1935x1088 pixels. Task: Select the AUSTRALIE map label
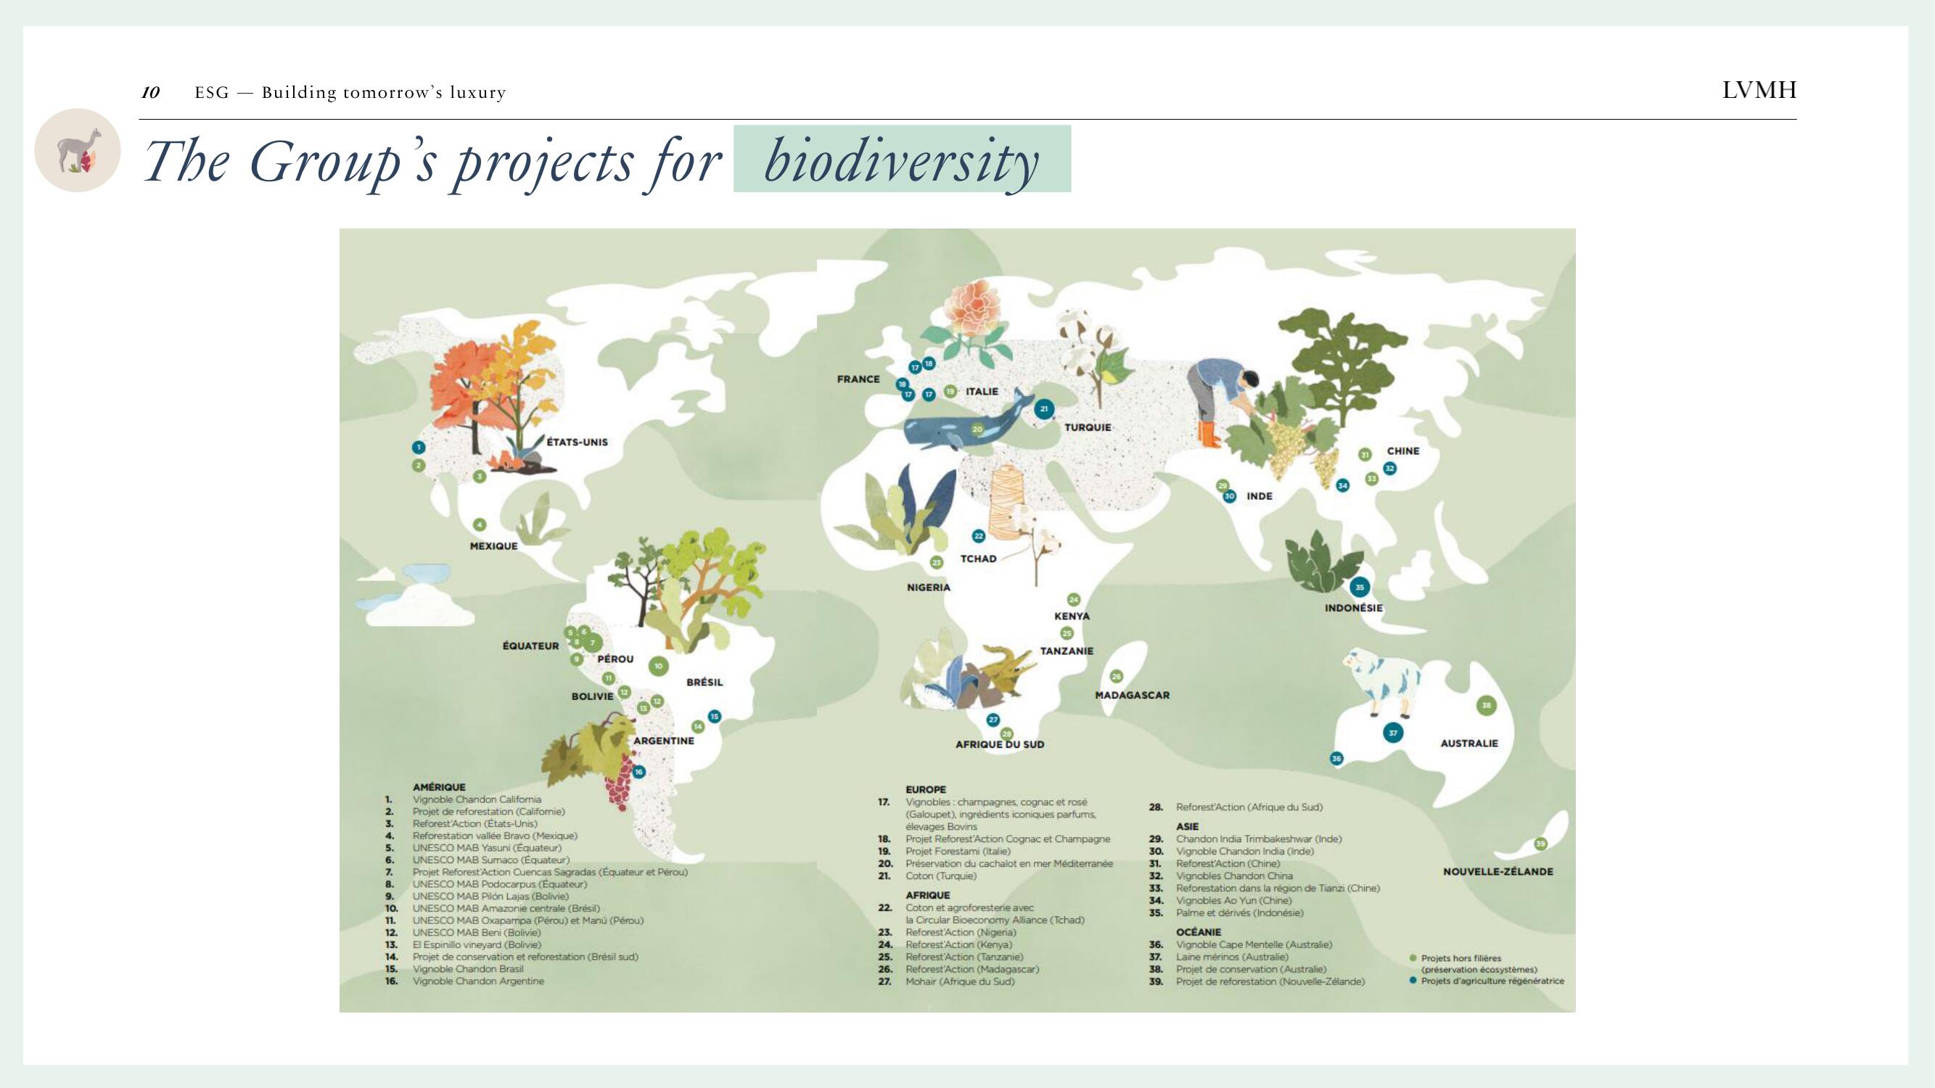(1468, 743)
